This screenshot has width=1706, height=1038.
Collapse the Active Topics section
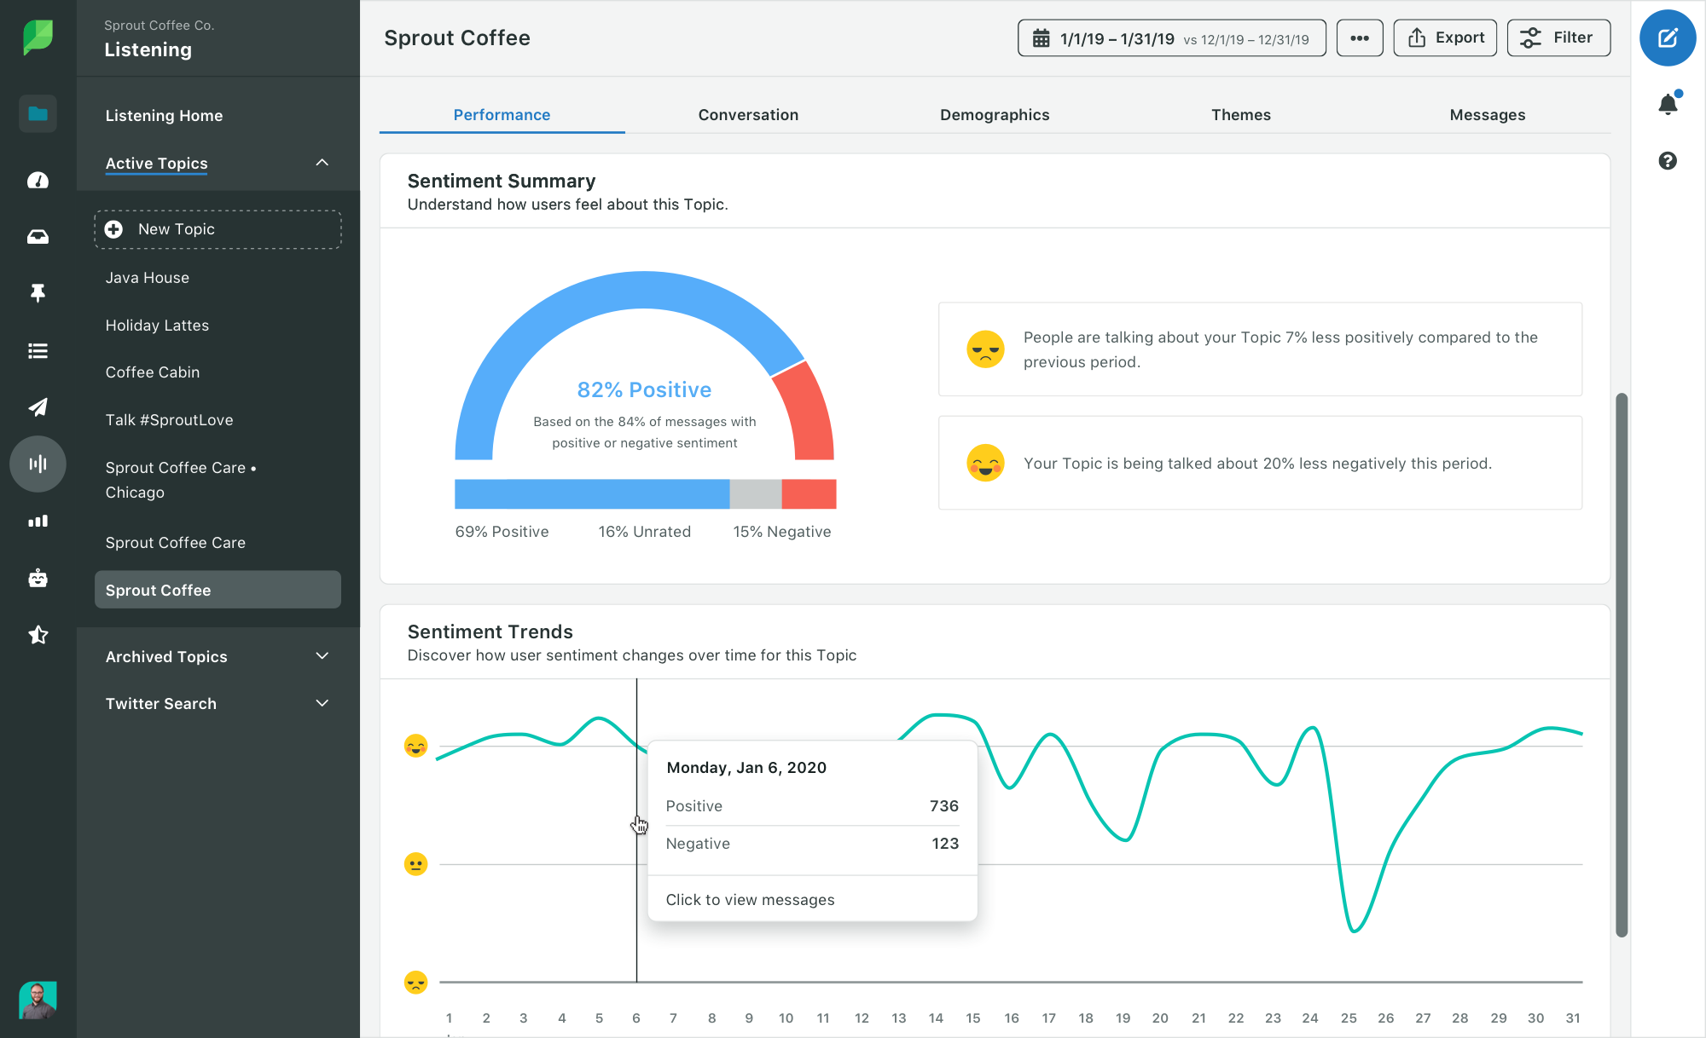click(322, 162)
